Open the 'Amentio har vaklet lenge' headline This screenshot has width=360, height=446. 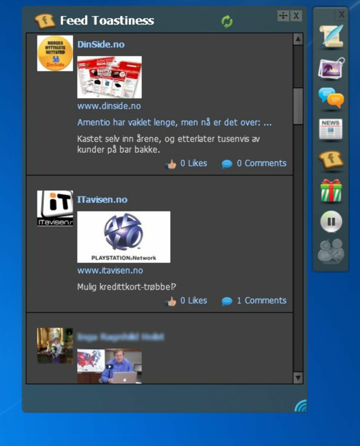tap(175, 123)
